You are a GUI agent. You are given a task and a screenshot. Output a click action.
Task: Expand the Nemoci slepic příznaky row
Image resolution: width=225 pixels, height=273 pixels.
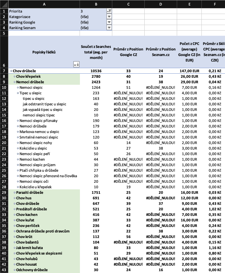(18, 120)
